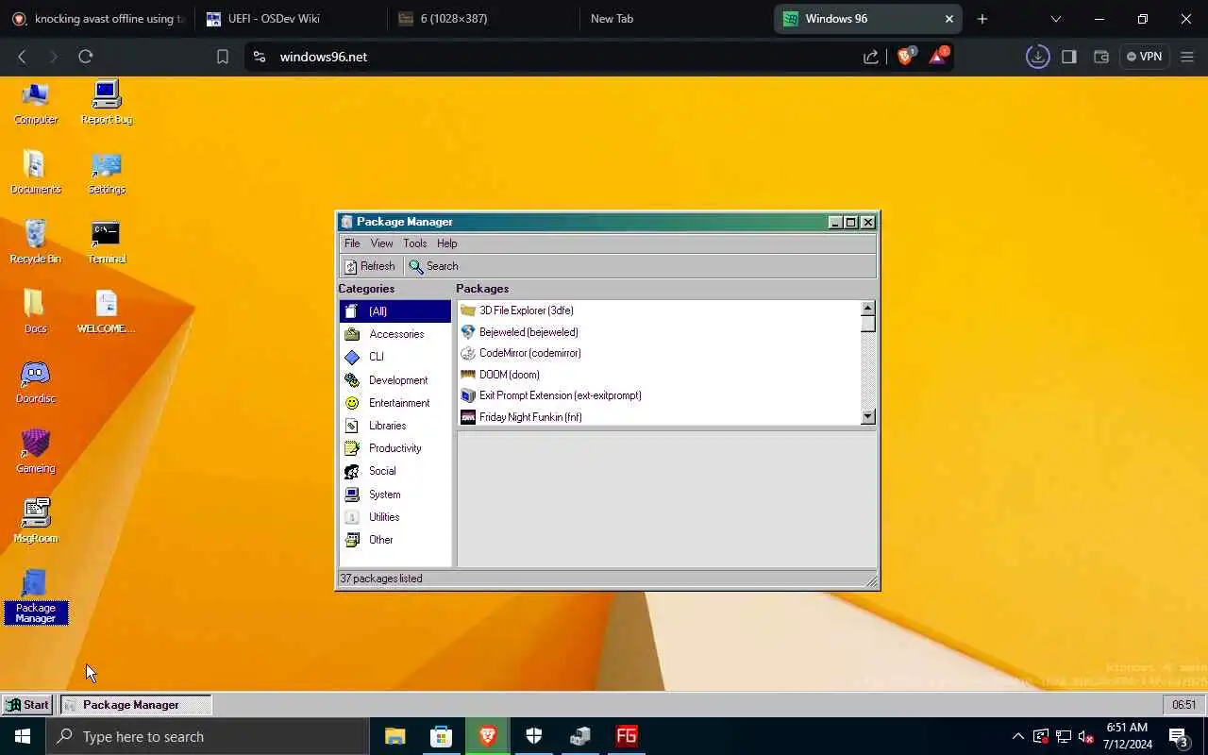Viewport: 1208px width, 755px height.
Task: Open the Recycle Bin desktop icon
Action: pyautogui.click(x=36, y=243)
